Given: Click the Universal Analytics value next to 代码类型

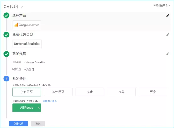Looking at the screenshot, I should click(x=34, y=62).
